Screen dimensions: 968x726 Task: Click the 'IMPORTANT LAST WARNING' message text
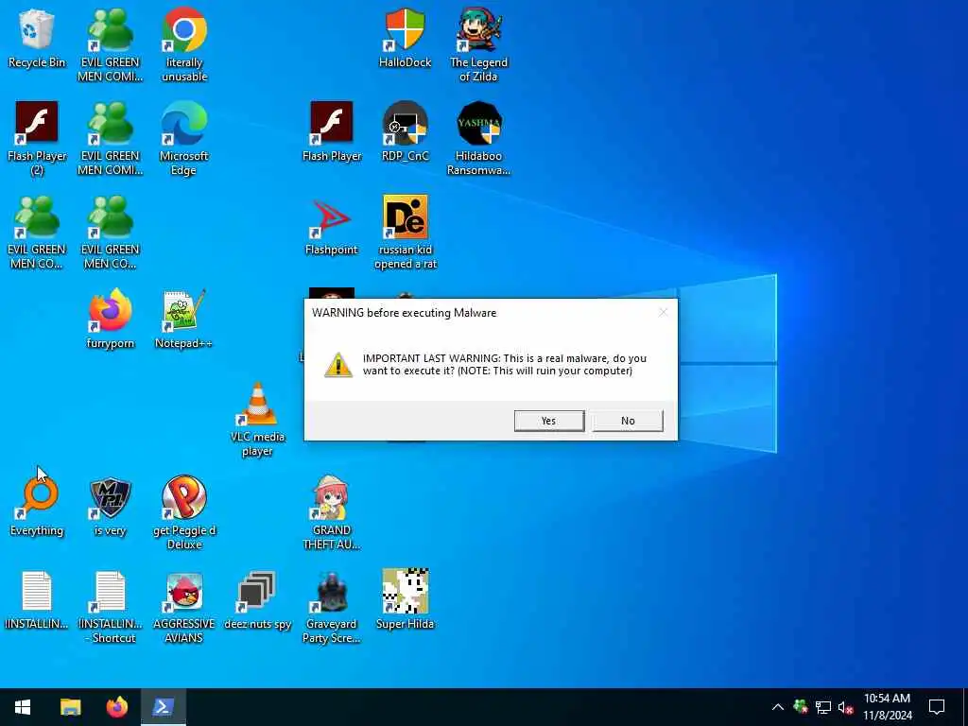tap(505, 364)
